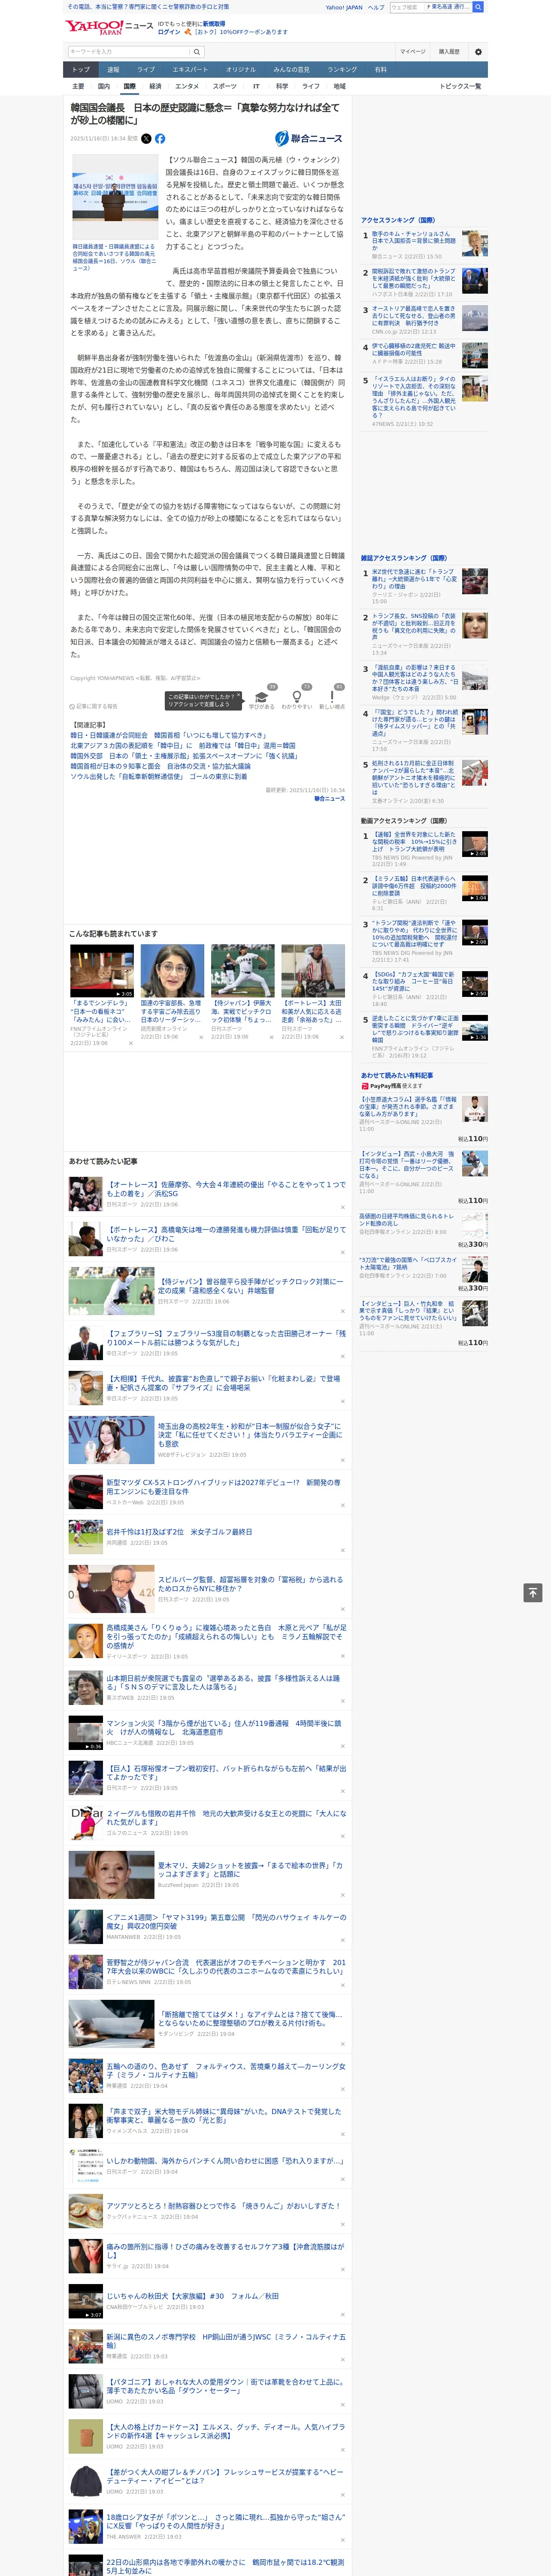Select the 速報 navigation tab
The width and height of the screenshot is (551, 2576).
click(113, 70)
